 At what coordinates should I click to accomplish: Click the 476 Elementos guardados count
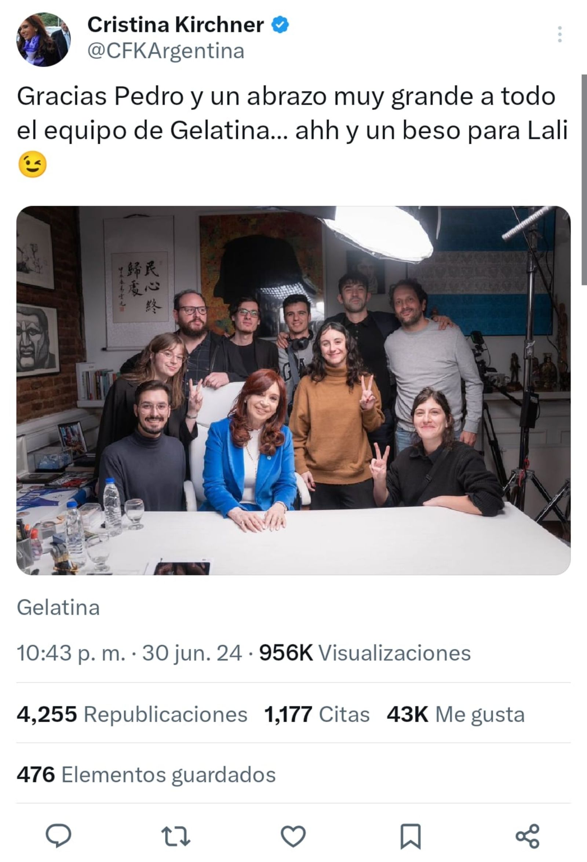click(146, 774)
